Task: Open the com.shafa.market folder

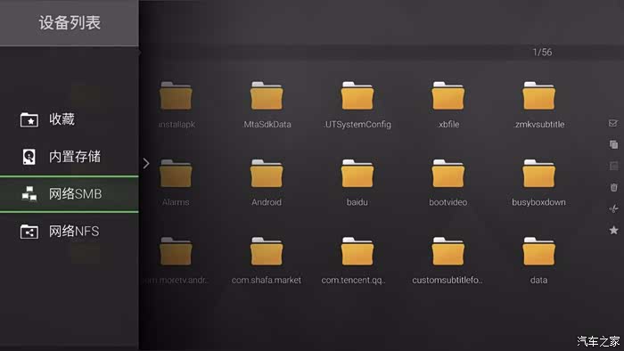Action: click(267, 261)
